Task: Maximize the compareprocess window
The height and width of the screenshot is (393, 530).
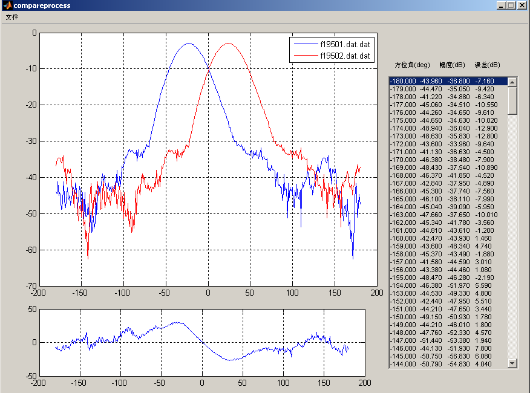Action: (x=511, y=5)
